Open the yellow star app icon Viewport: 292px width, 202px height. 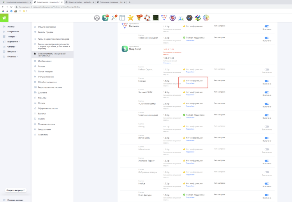[x=130, y=18]
